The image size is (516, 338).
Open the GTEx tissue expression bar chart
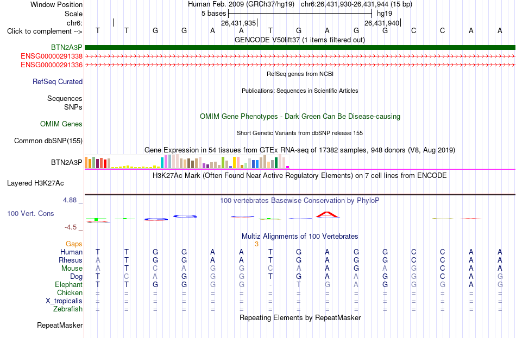click(x=187, y=162)
